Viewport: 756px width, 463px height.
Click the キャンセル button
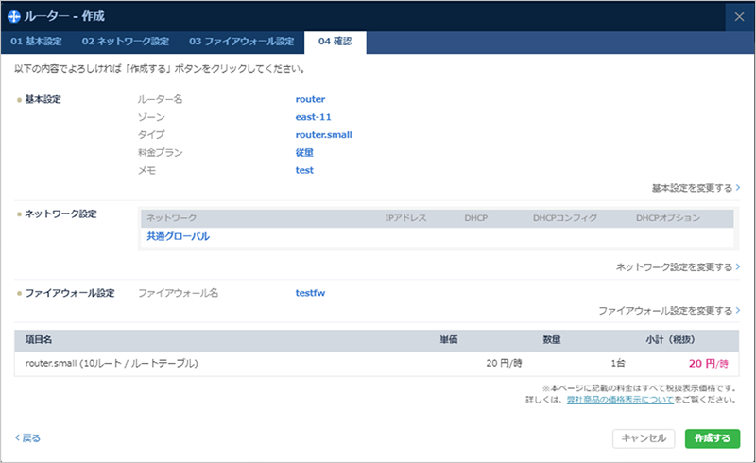pyautogui.click(x=644, y=438)
